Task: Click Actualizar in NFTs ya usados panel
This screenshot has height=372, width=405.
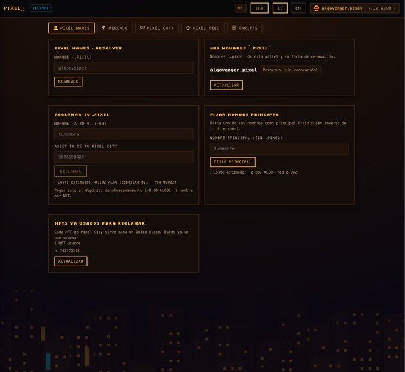Action: 71,261
